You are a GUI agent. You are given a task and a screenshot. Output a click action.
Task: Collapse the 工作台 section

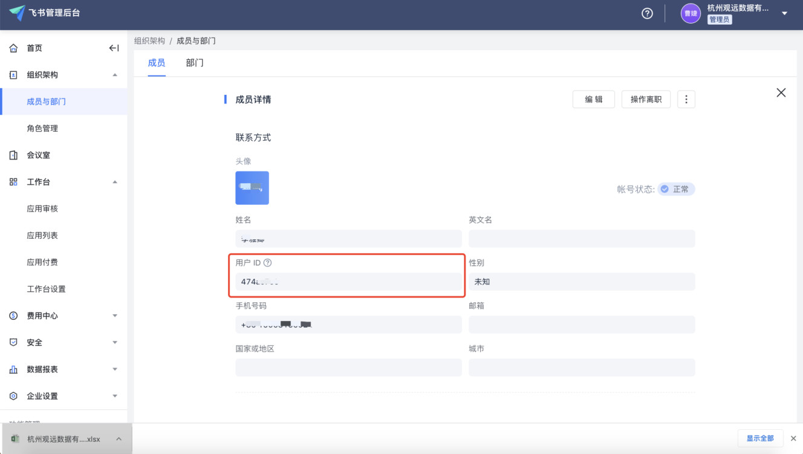coord(115,182)
